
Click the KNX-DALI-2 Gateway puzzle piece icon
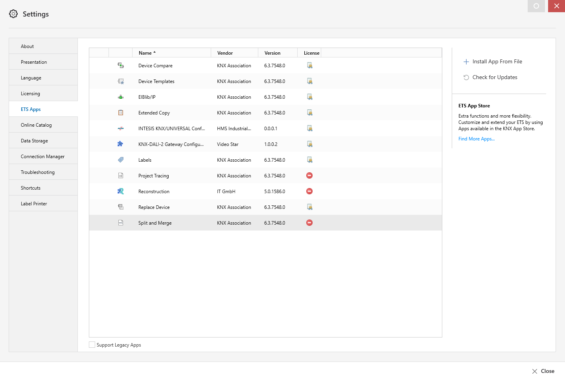pyautogui.click(x=120, y=144)
